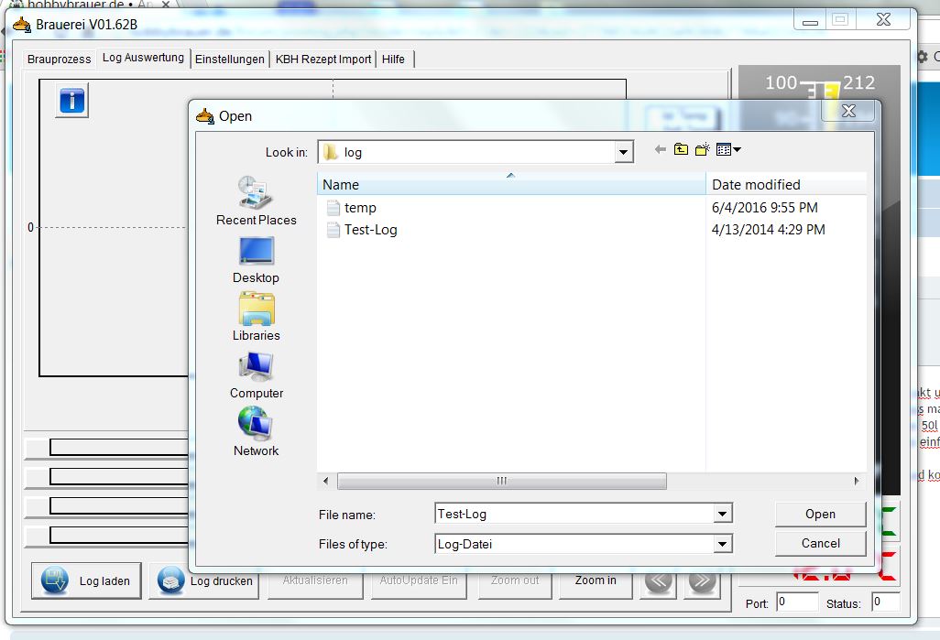This screenshot has height=640, width=940.
Task: Open Network from the places sidebar
Action: coord(256,432)
